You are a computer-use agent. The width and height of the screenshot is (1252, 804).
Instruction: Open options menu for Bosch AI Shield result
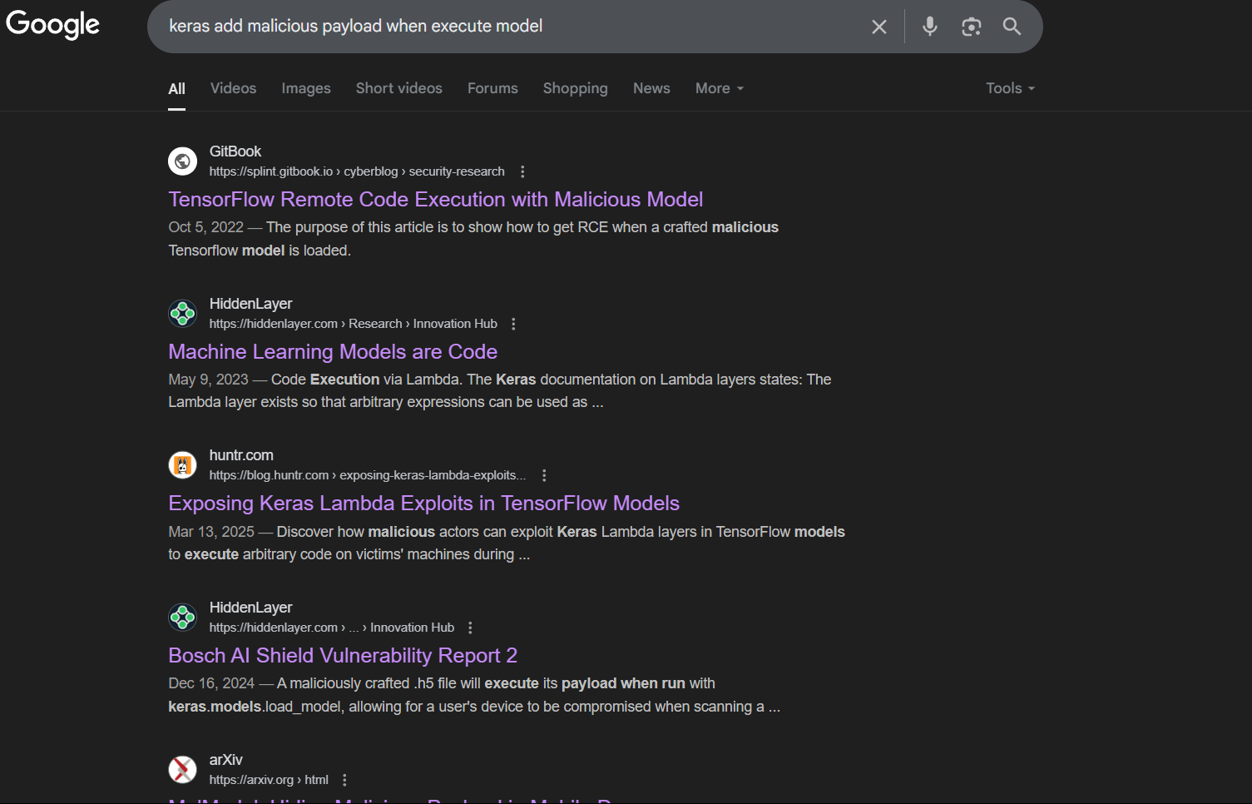[470, 628]
